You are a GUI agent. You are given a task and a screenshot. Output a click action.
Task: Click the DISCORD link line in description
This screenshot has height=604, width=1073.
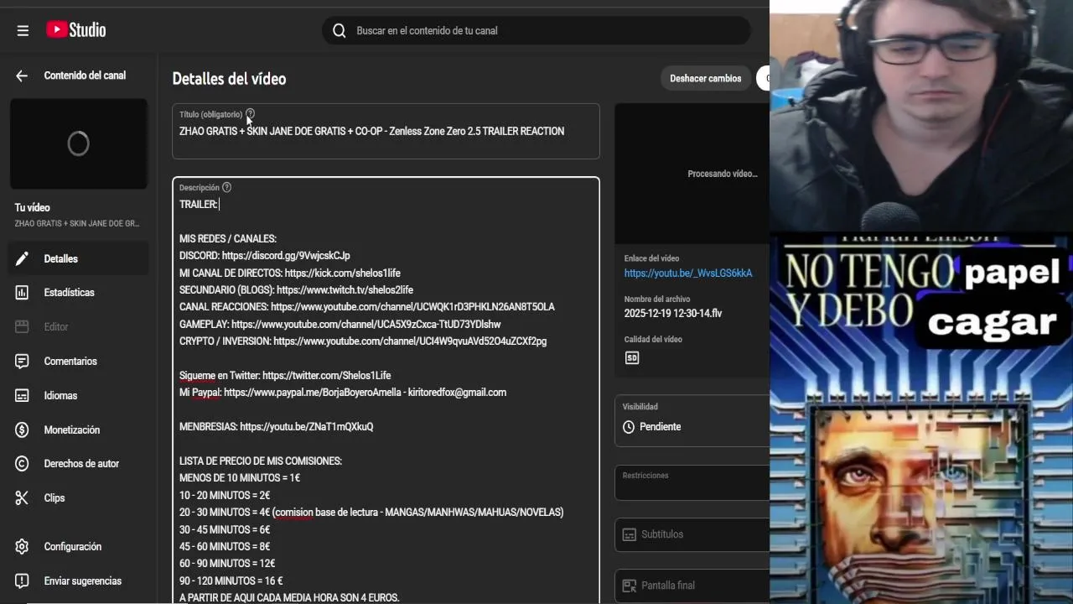[x=265, y=256]
